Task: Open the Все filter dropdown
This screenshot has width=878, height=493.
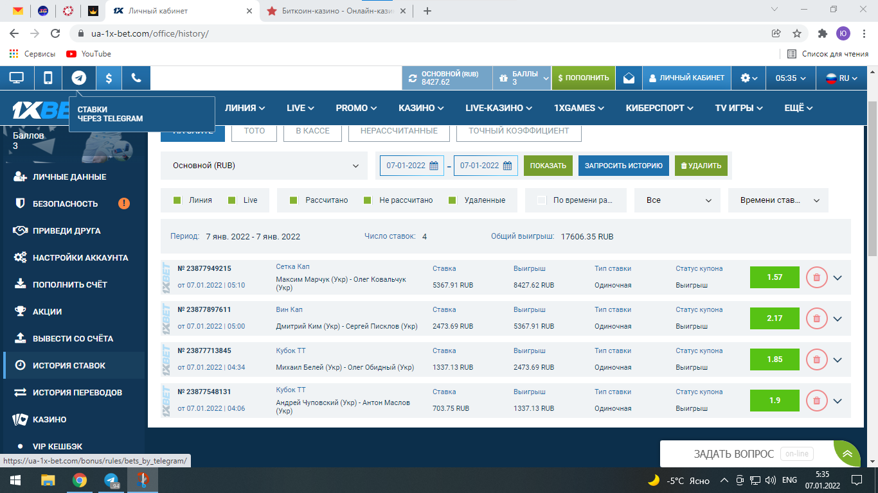Action: 677,200
